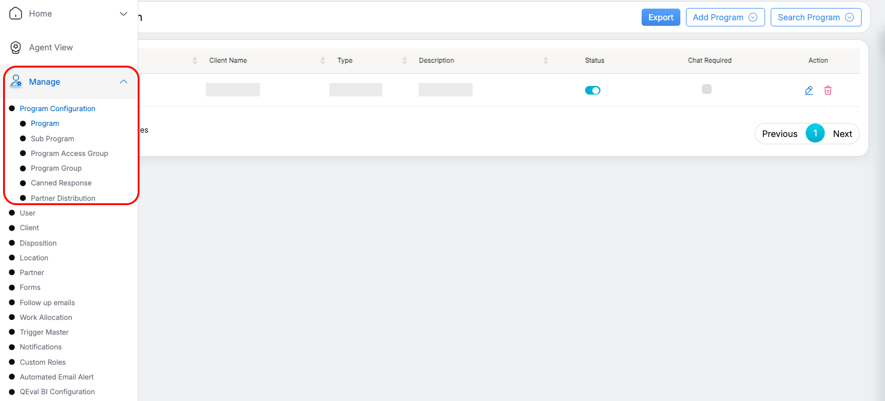This screenshot has height=401, width=885.
Task: Click sort arrows beside Client Name column
Action: pos(323,61)
